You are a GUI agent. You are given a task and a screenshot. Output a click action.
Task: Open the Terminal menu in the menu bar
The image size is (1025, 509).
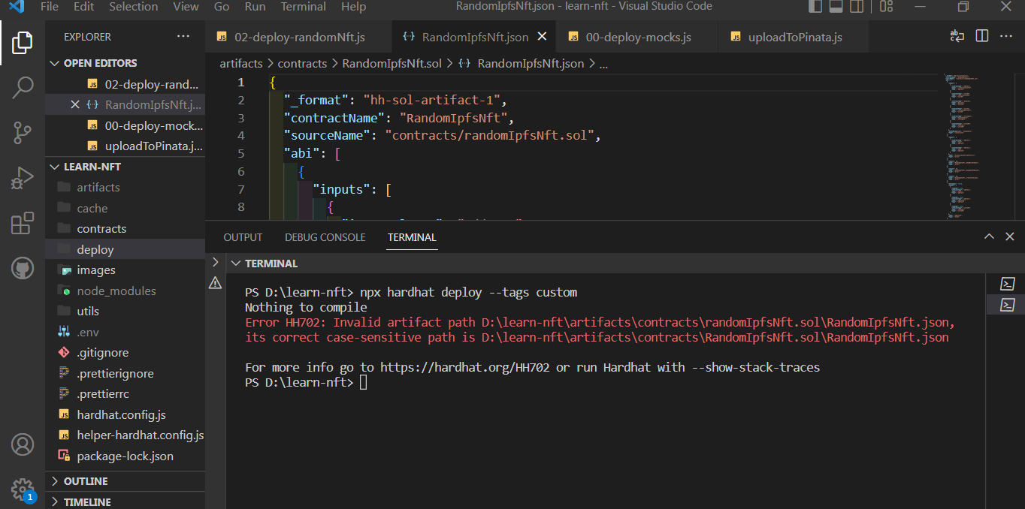[x=303, y=7]
